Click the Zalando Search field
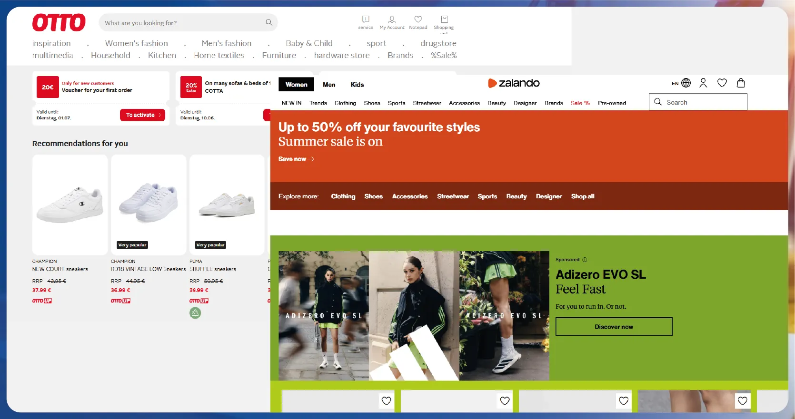The width and height of the screenshot is (795, 419). click(x=698, y=102)
